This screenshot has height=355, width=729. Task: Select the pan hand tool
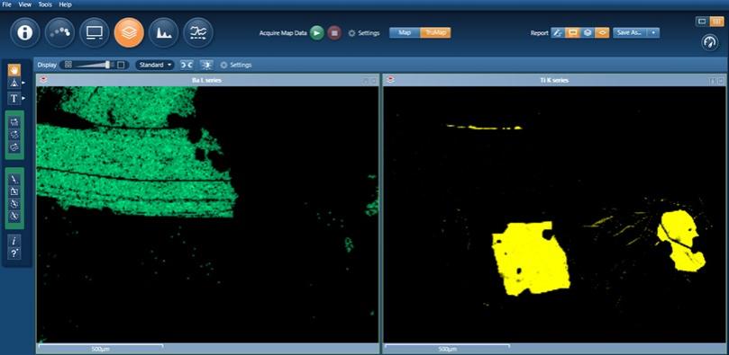[x=14, y=70]
